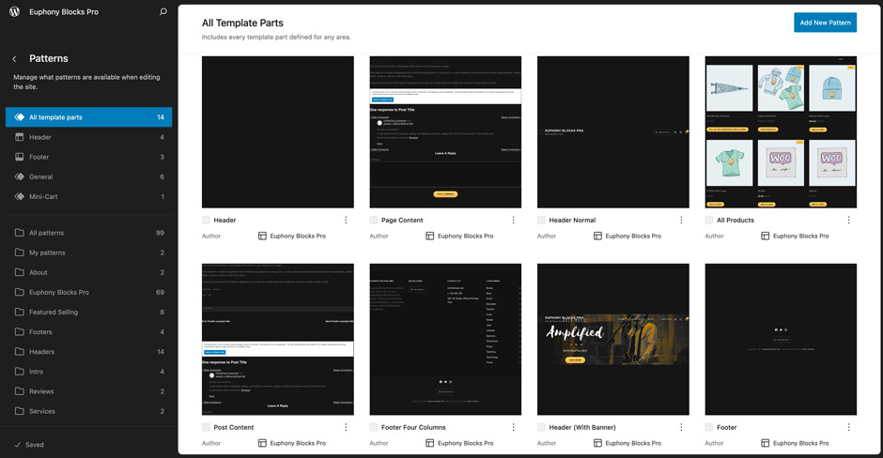Click the WordPress logo icon
This screenshot has height=458, width=883.
point(14,12)
